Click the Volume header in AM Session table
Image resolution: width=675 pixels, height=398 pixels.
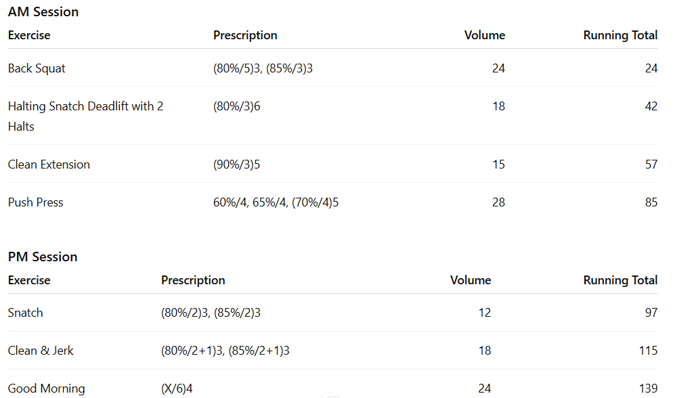(484, 35)
